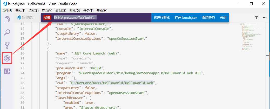Click the "launch" value on line 22
The height and width of the screenshot is (109, 270).
pos(85,63)
